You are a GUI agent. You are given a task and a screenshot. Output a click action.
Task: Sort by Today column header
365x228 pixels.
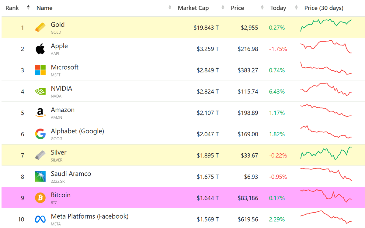[x=278, y=8]
